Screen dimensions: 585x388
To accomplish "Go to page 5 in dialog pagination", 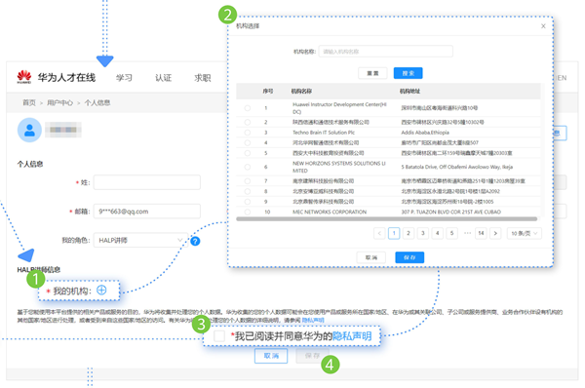I will tap(451, 233).
